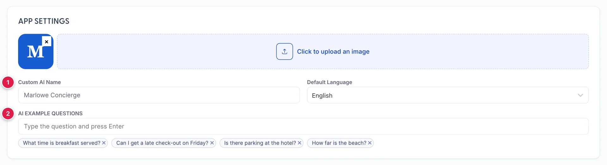
Task: Focus the AI example questions input
Action: click(x=303, y=126)
